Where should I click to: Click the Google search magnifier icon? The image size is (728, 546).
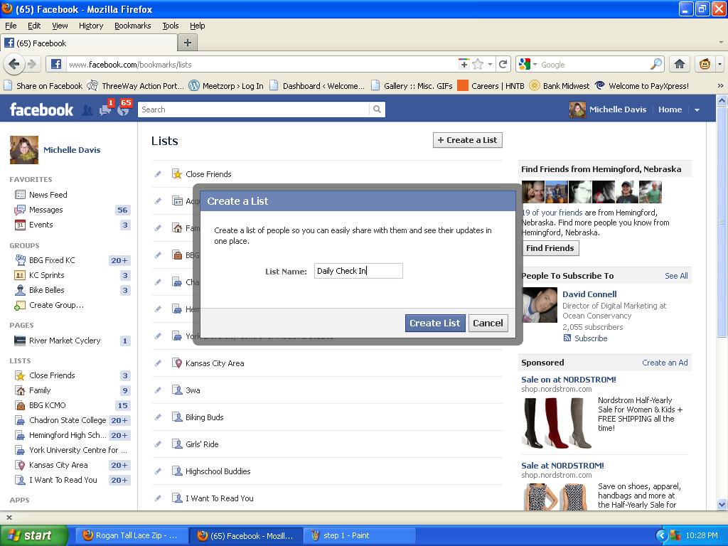pyautogui.click(x=656, y=65)
